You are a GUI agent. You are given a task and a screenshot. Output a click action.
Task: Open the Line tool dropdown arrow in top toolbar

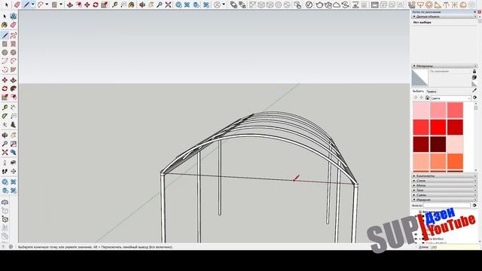(x=32, y=5)
